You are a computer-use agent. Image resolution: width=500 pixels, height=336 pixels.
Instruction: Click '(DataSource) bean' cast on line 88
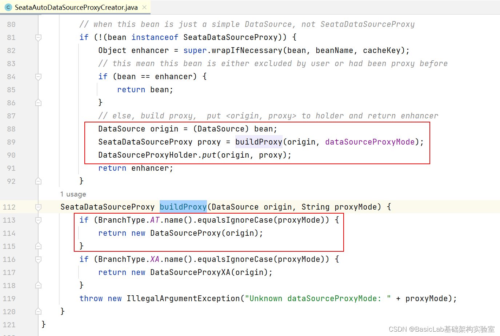click(x=233, y=129)
